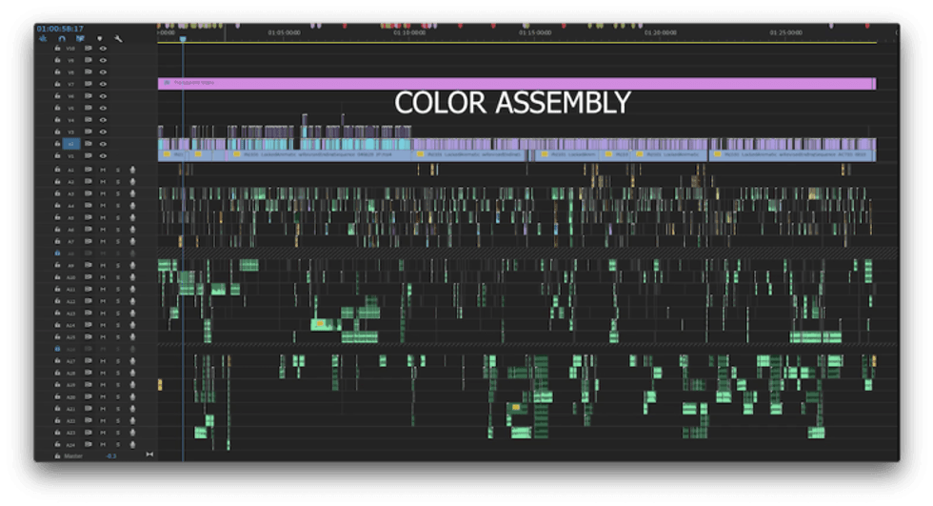933x506 pixels.
Task: Click the Master track output arrows icon
Action: click(149, 455)
